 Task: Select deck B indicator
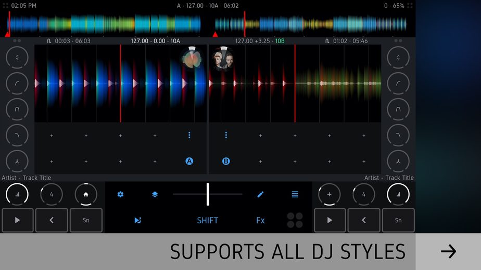coord(226,161)
